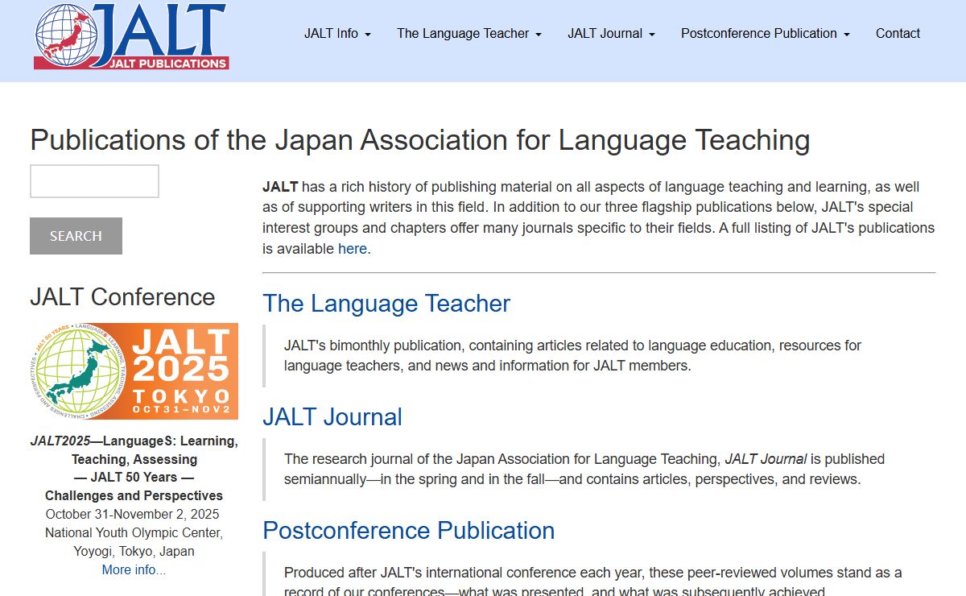The image size is (966, 596).
Task: Click the JALT Conference sidebar heading
Action: point(122,297)
